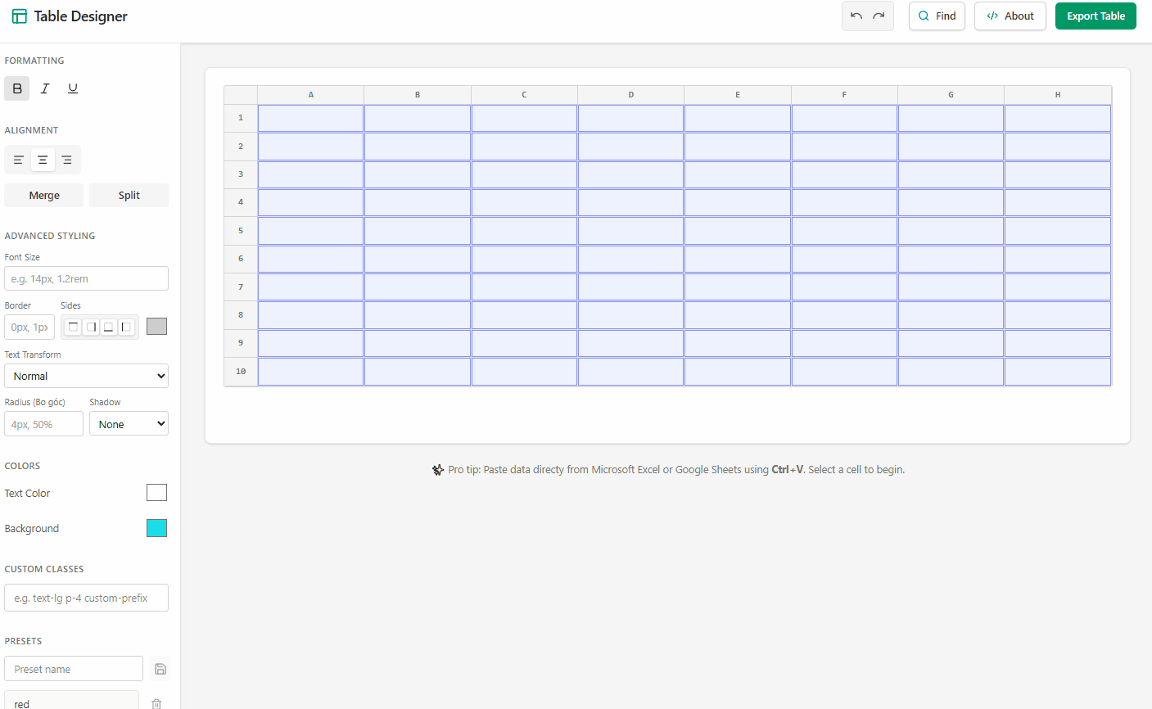Select column header A

point(311,95)
